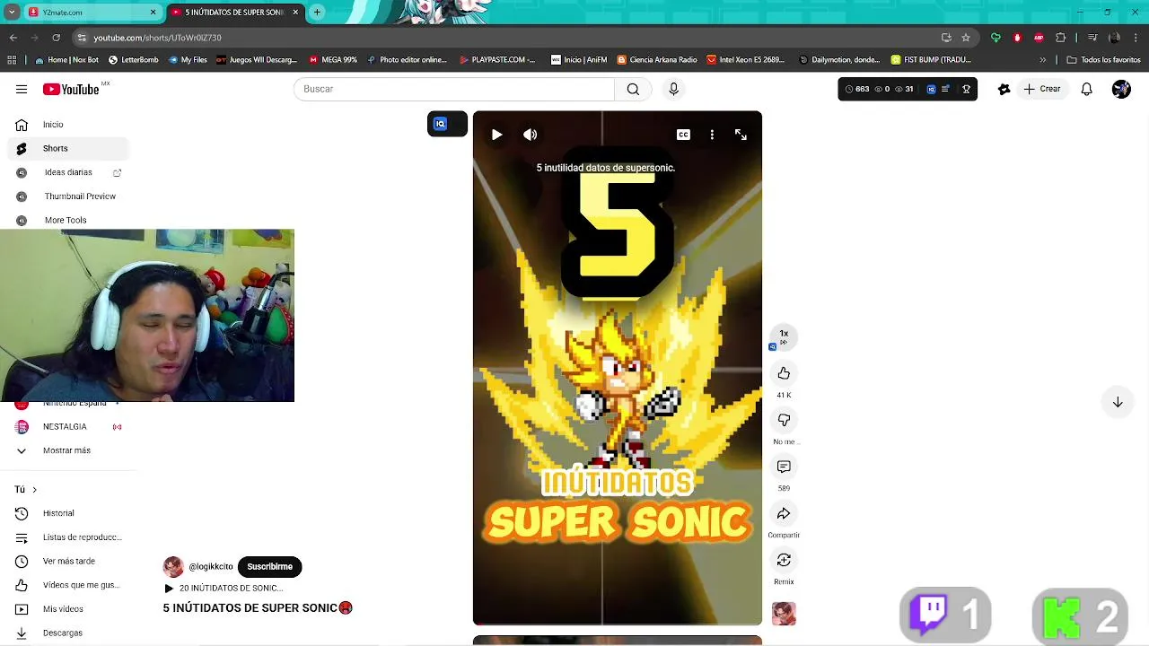Open the LetterBomb bookmark
The width and height of the screenshot is (1149, 646).
click(x=133, y=60)
